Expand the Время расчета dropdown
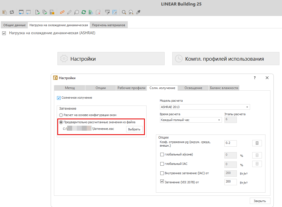 click(x=191, y=120)
